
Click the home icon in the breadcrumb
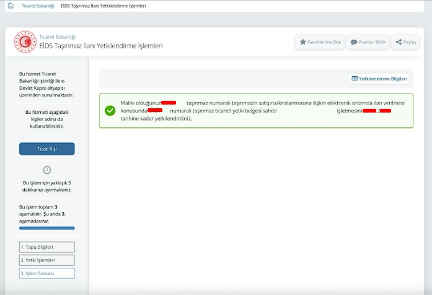click(11, 6)
